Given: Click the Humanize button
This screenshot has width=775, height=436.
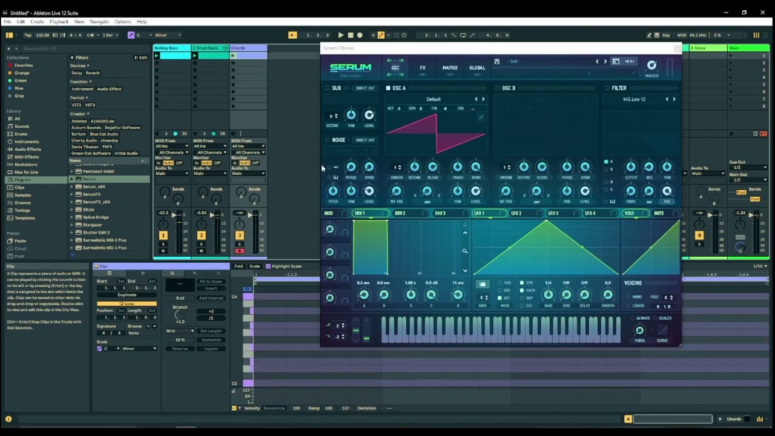Looking at the screenshot, I should [x=211, y=340].
